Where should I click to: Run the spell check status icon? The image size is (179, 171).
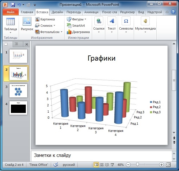tap(56, 165)
